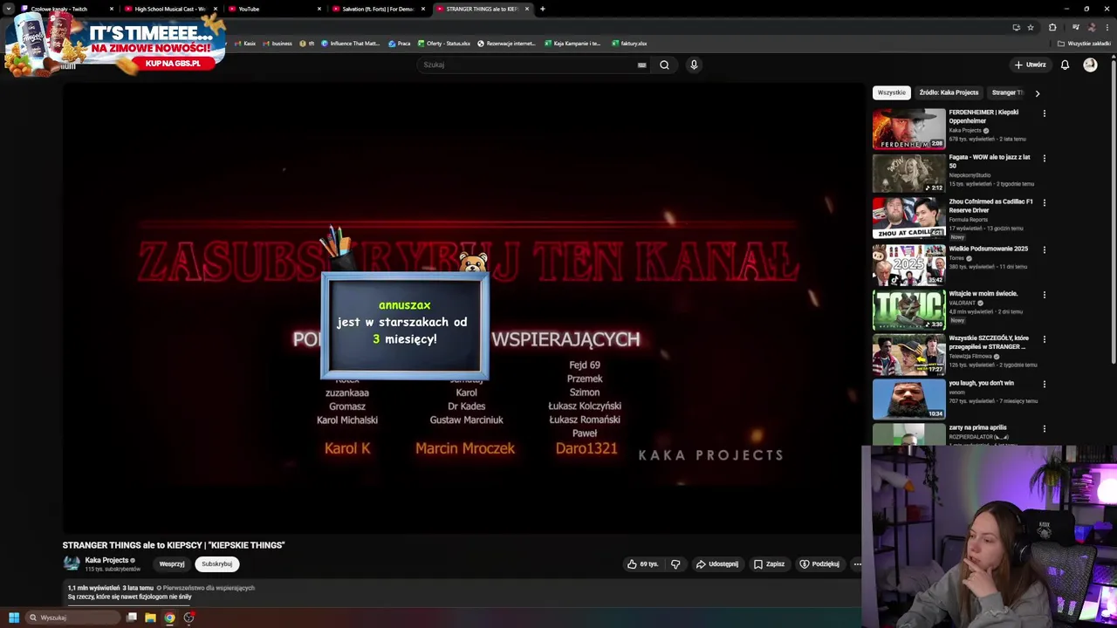Open options for Wszystkie SZCZEGÓŁY video
Screen dimensions: 1117x628
[1044, 339]
